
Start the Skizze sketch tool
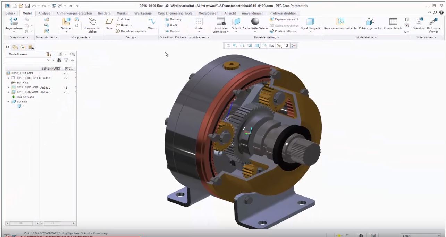click(152, 22)
